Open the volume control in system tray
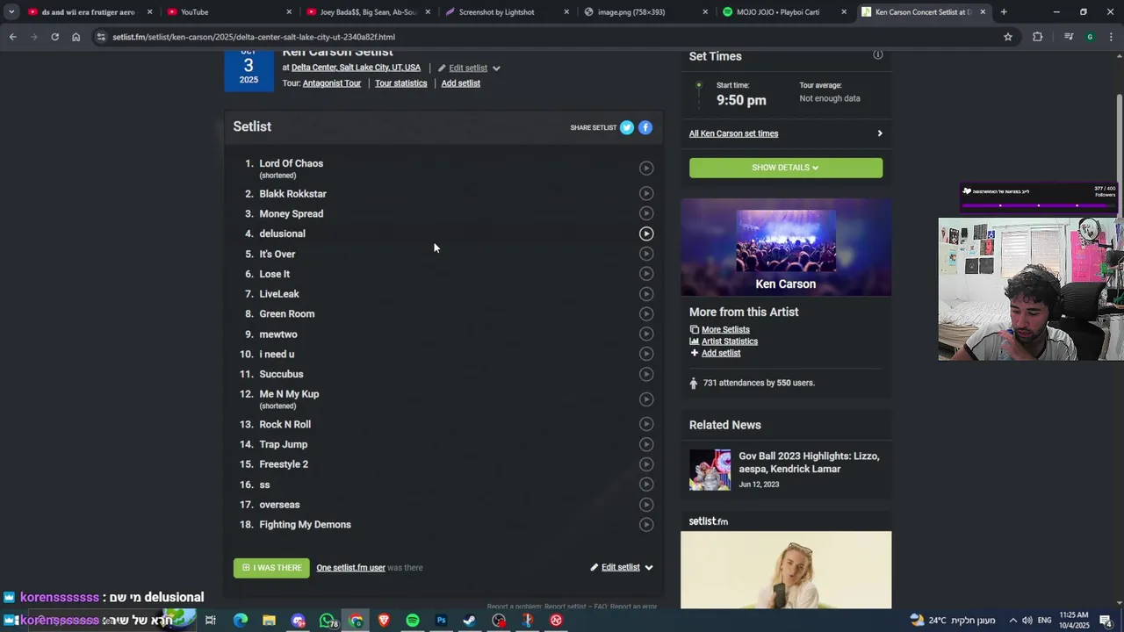Image resolution: width=1124 pixels, height=632 pixels. pos(1027,621)
